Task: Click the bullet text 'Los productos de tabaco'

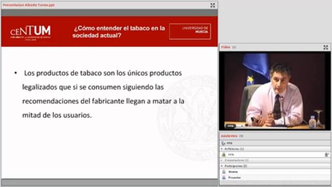Action: point(103,94)
